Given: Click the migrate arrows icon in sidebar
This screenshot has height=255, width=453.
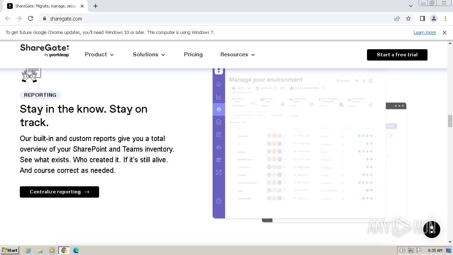Looking at the screenshot, I should [219, 173].
